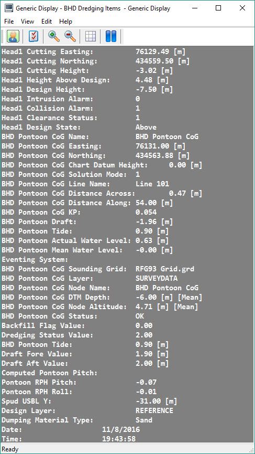Open the Edit menu
Viewport: 255px width, 454px height.
click(47, 22)
